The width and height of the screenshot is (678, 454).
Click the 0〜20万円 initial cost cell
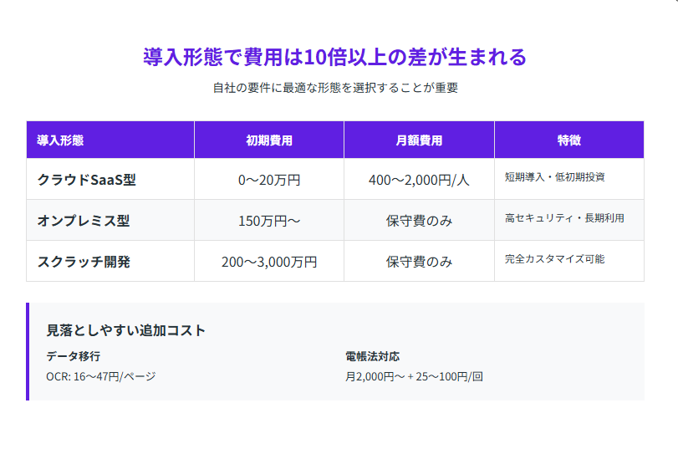tap(268, 180)
